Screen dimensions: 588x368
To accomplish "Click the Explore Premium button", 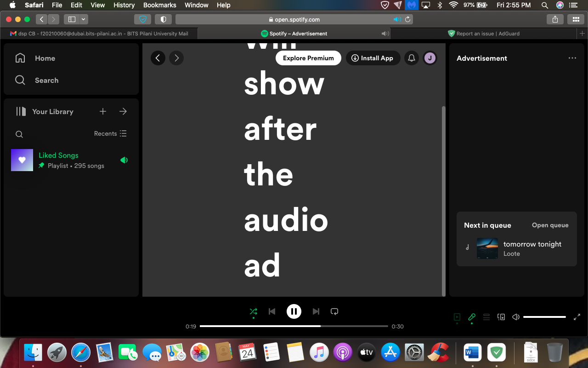I will (x=308, y=58).
